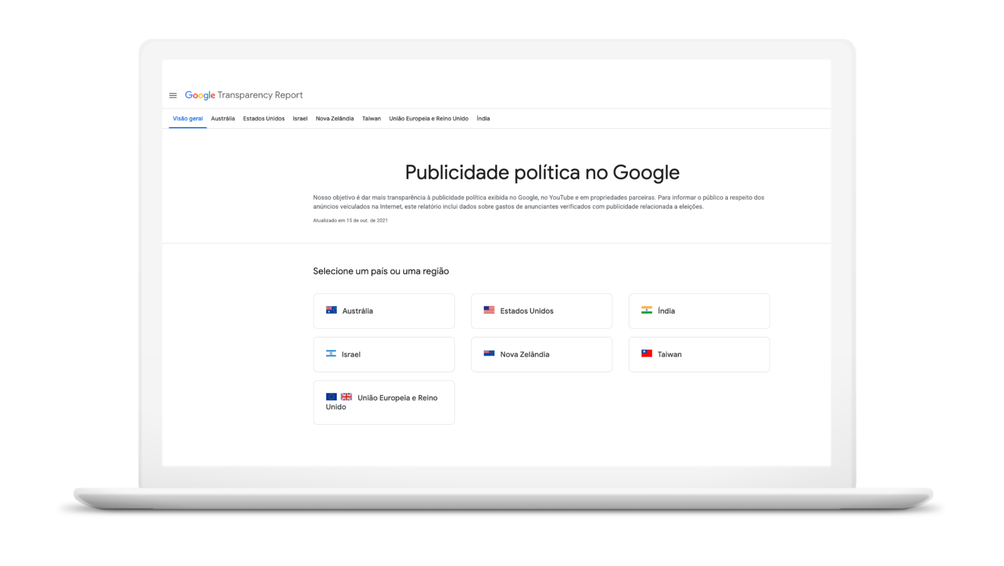This screenshot has height=566, width=1004.
Task: Click the Google logo
Action: (200, 95)
